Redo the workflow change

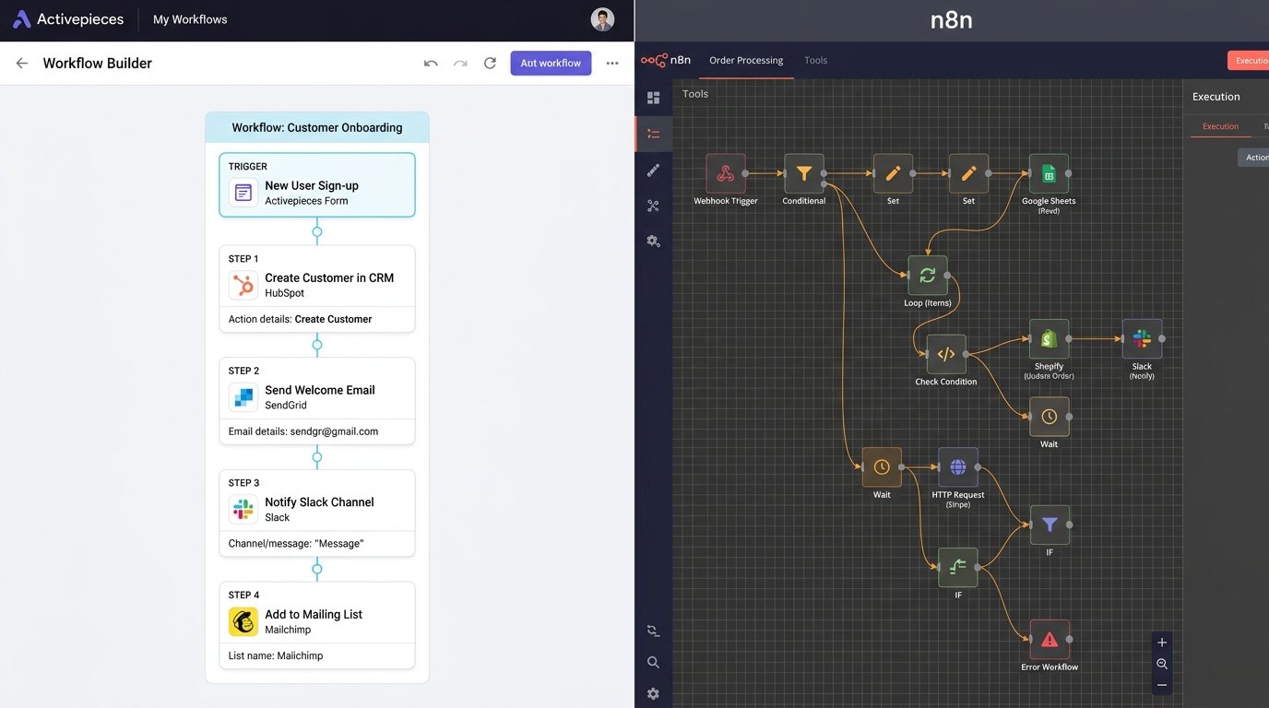[460, 63]
